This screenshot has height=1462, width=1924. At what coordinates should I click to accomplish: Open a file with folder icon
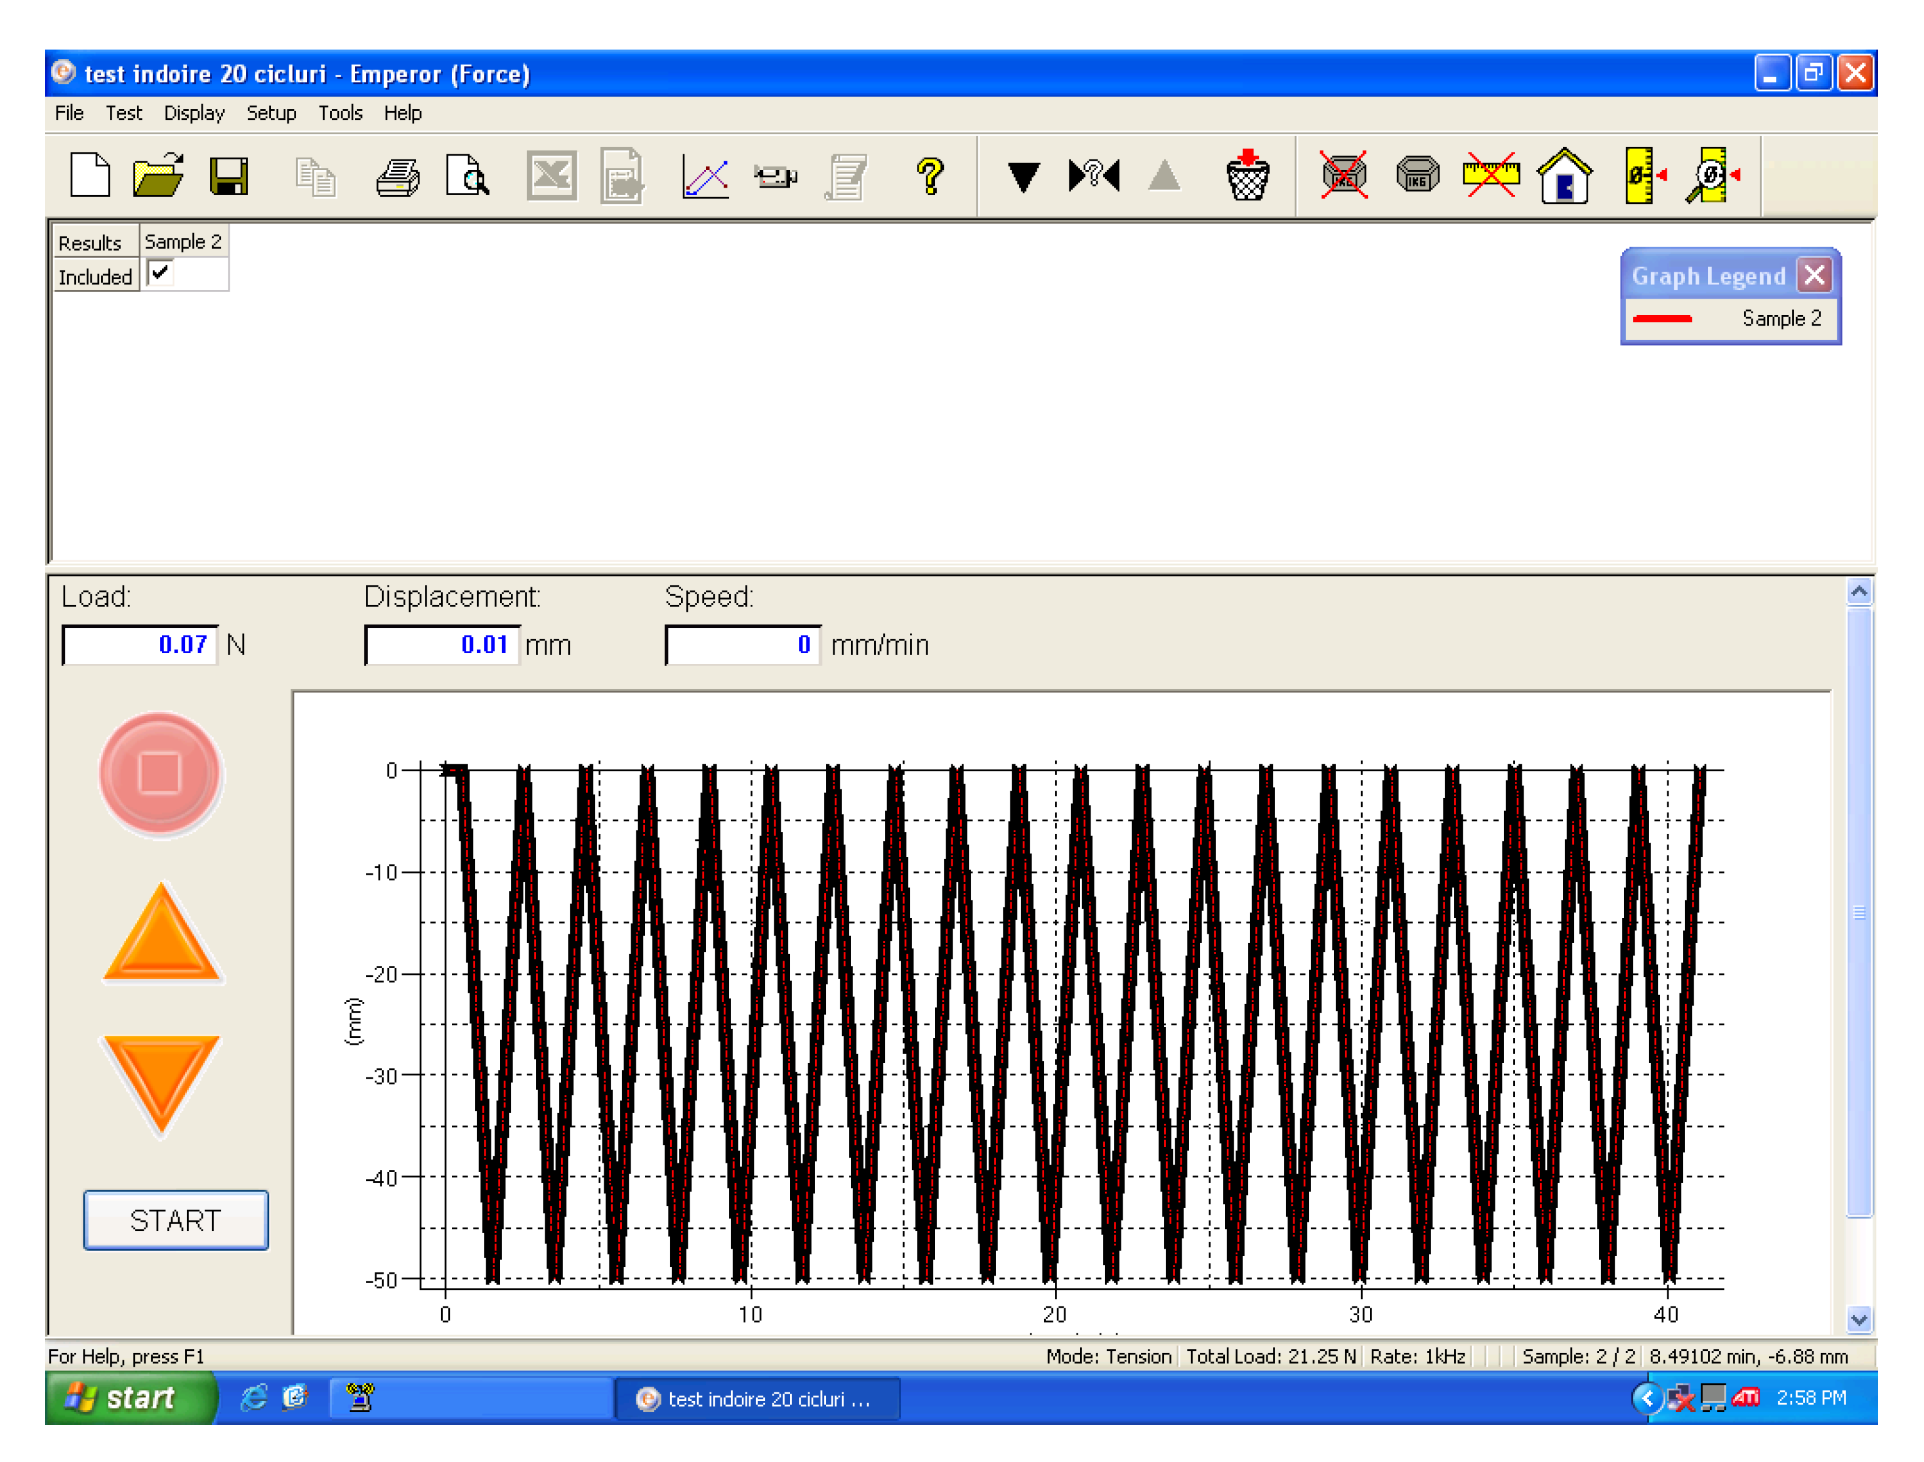[x=158, y=175]
